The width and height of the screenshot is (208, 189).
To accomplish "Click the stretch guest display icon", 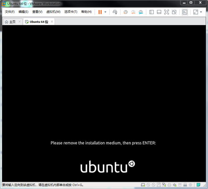I will (195, 12).
